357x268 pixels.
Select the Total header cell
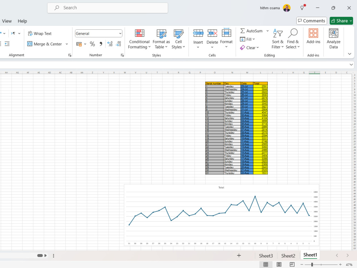tap(260, 83)
